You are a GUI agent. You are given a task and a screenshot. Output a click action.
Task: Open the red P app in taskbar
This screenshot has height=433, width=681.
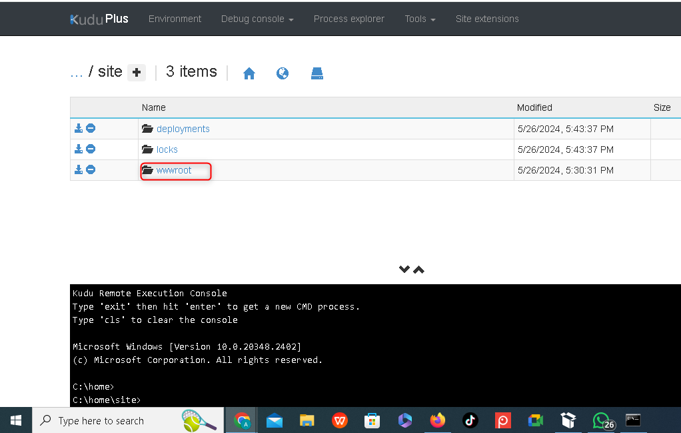coord(503,421)
